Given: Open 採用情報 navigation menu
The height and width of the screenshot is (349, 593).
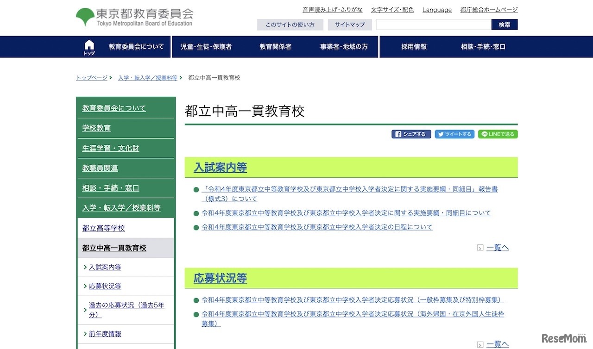Looking at the screenshot, I should [414, 47].
